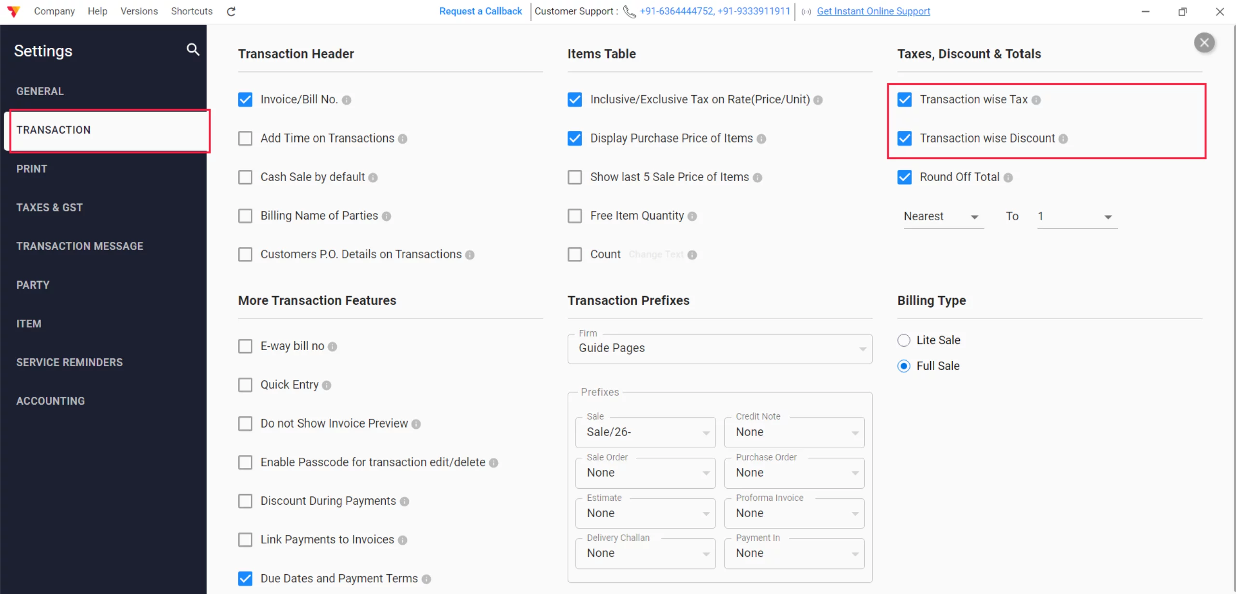1236x594 pixels.
Task: Open the Sale Order prefix dropdown
Action: pos(645,473)
